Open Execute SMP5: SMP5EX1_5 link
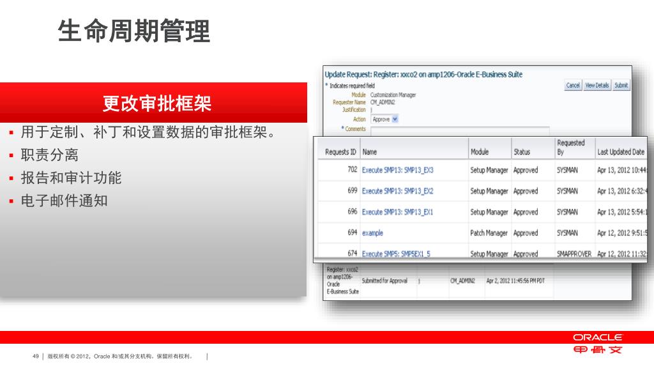Viewport: 654px width, 368px height. (x=396, y=254)
